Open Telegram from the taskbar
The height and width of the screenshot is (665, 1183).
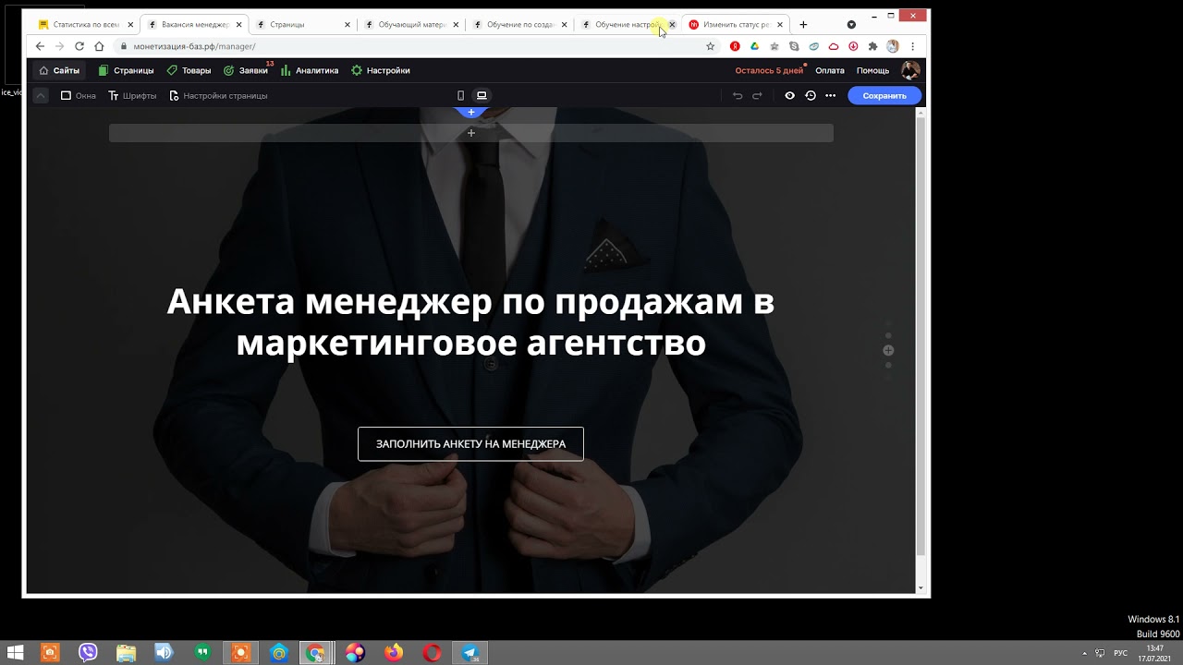470,653
